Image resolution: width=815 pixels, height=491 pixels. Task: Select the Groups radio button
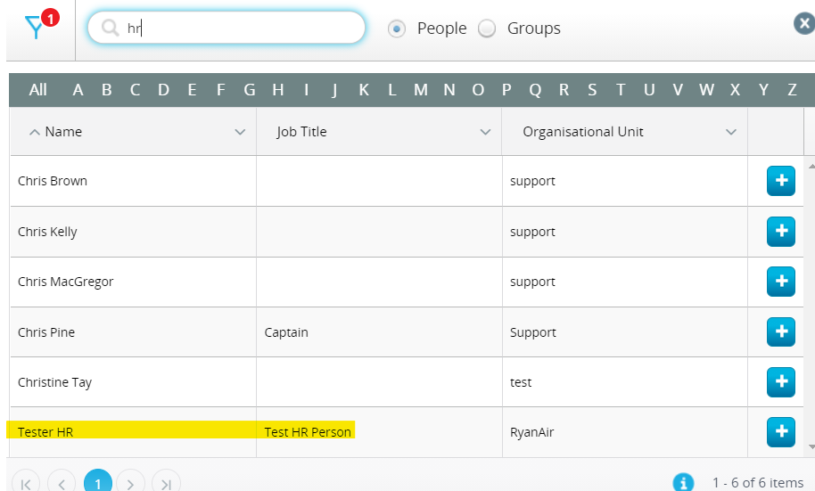click(487, 29)
